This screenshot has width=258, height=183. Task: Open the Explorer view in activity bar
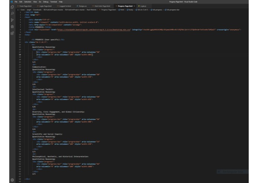(12, 7)
